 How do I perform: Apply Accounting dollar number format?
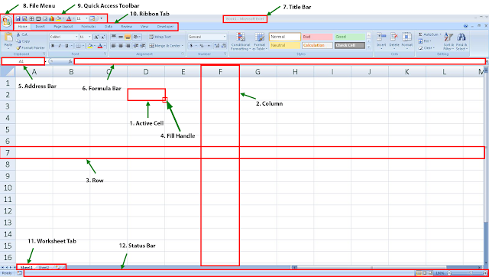coord(191,46)
